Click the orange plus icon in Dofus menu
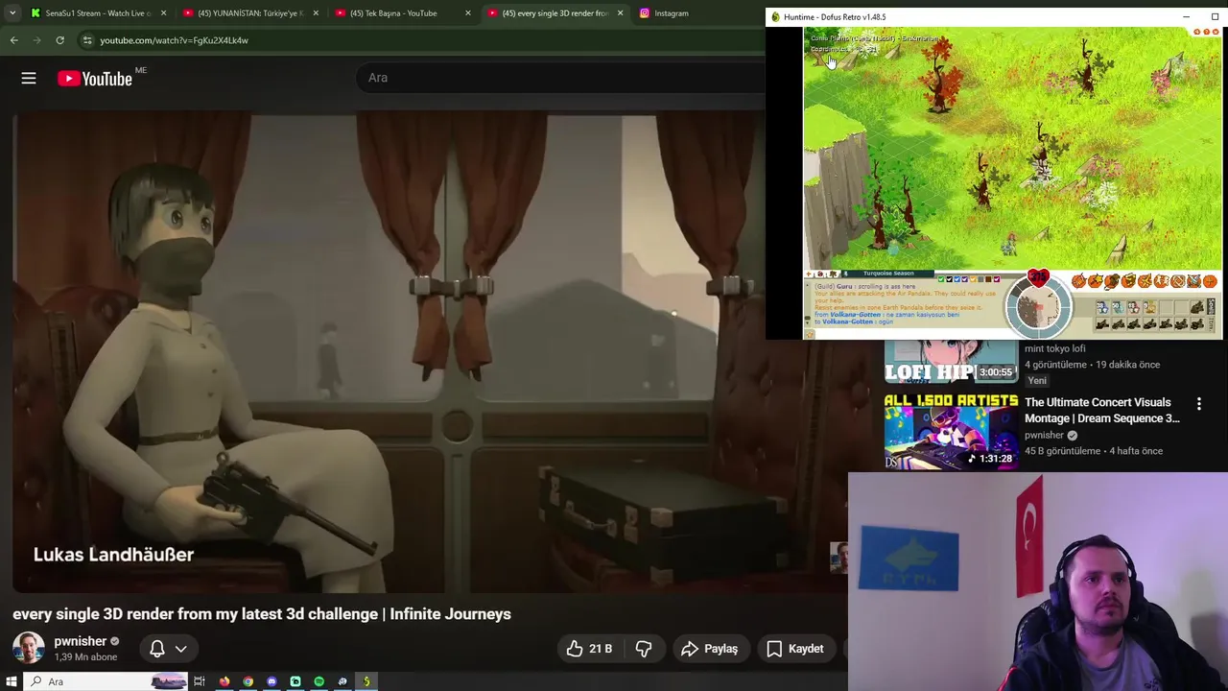Image resolution: width=1228 pixels, height=691 pixels. click(1210, 282)
